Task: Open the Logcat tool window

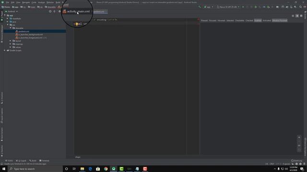Action: coord(21,161)
